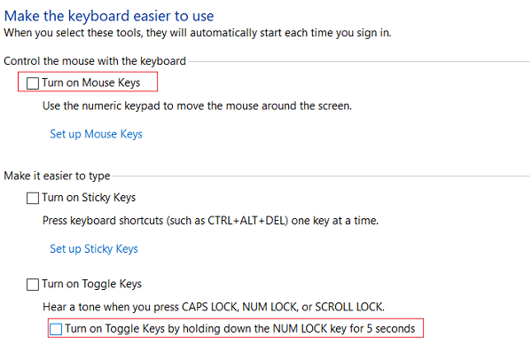The width and height of the screenshot is (532, 345).
Task: Click the 'Turn on Sticky Keys' label text
Action: click(x=89, y=198)
